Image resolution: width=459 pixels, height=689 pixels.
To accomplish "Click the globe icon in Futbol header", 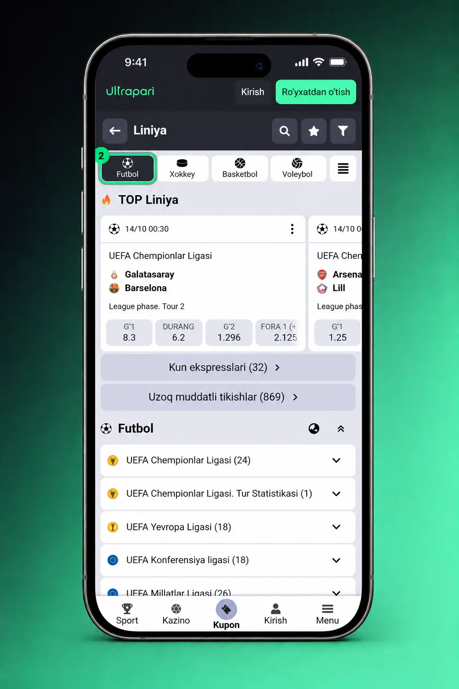I will pos(314,428).
